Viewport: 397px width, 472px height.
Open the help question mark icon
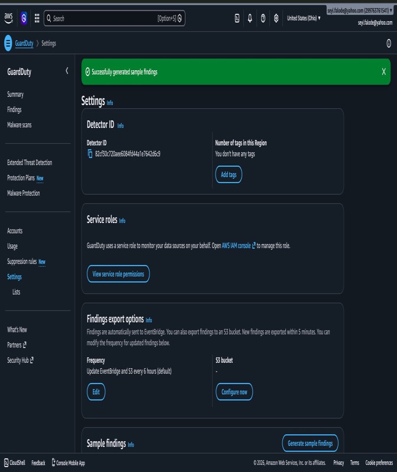[263, 18]
